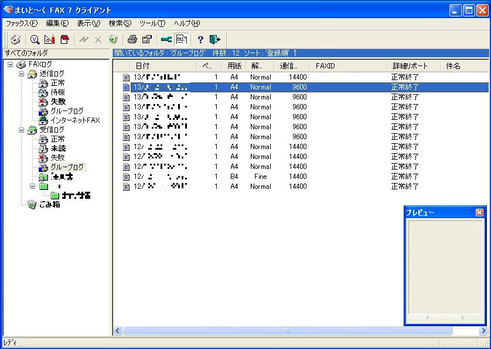Click the ごみ箱 trash bin icon
The width and height of the screenshot is (491, 349).
(x=32, y=205)
